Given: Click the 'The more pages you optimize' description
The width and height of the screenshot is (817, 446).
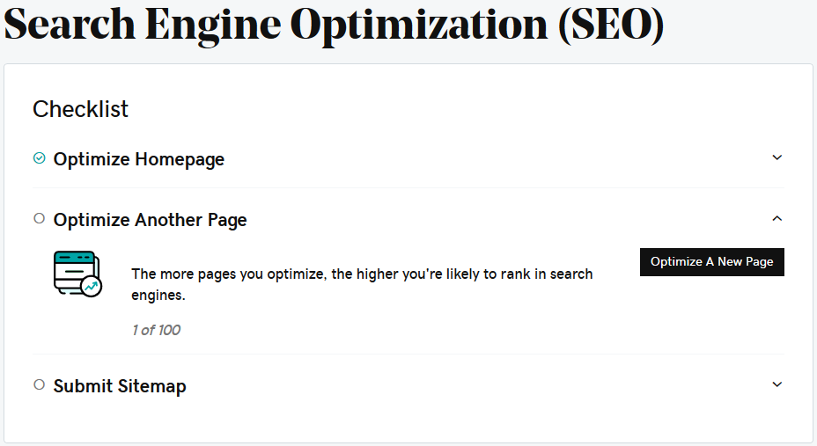Looking at the screenshot, I should [x=362, y=274].
